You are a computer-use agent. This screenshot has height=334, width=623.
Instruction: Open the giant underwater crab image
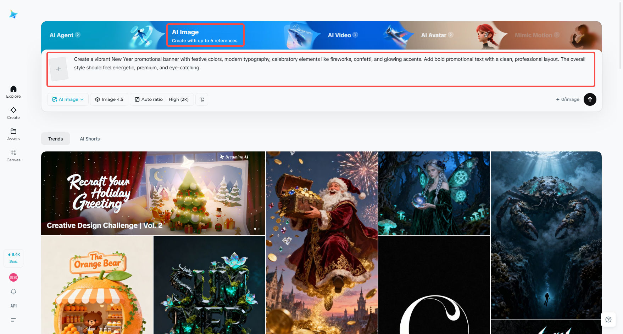point(546,235)
